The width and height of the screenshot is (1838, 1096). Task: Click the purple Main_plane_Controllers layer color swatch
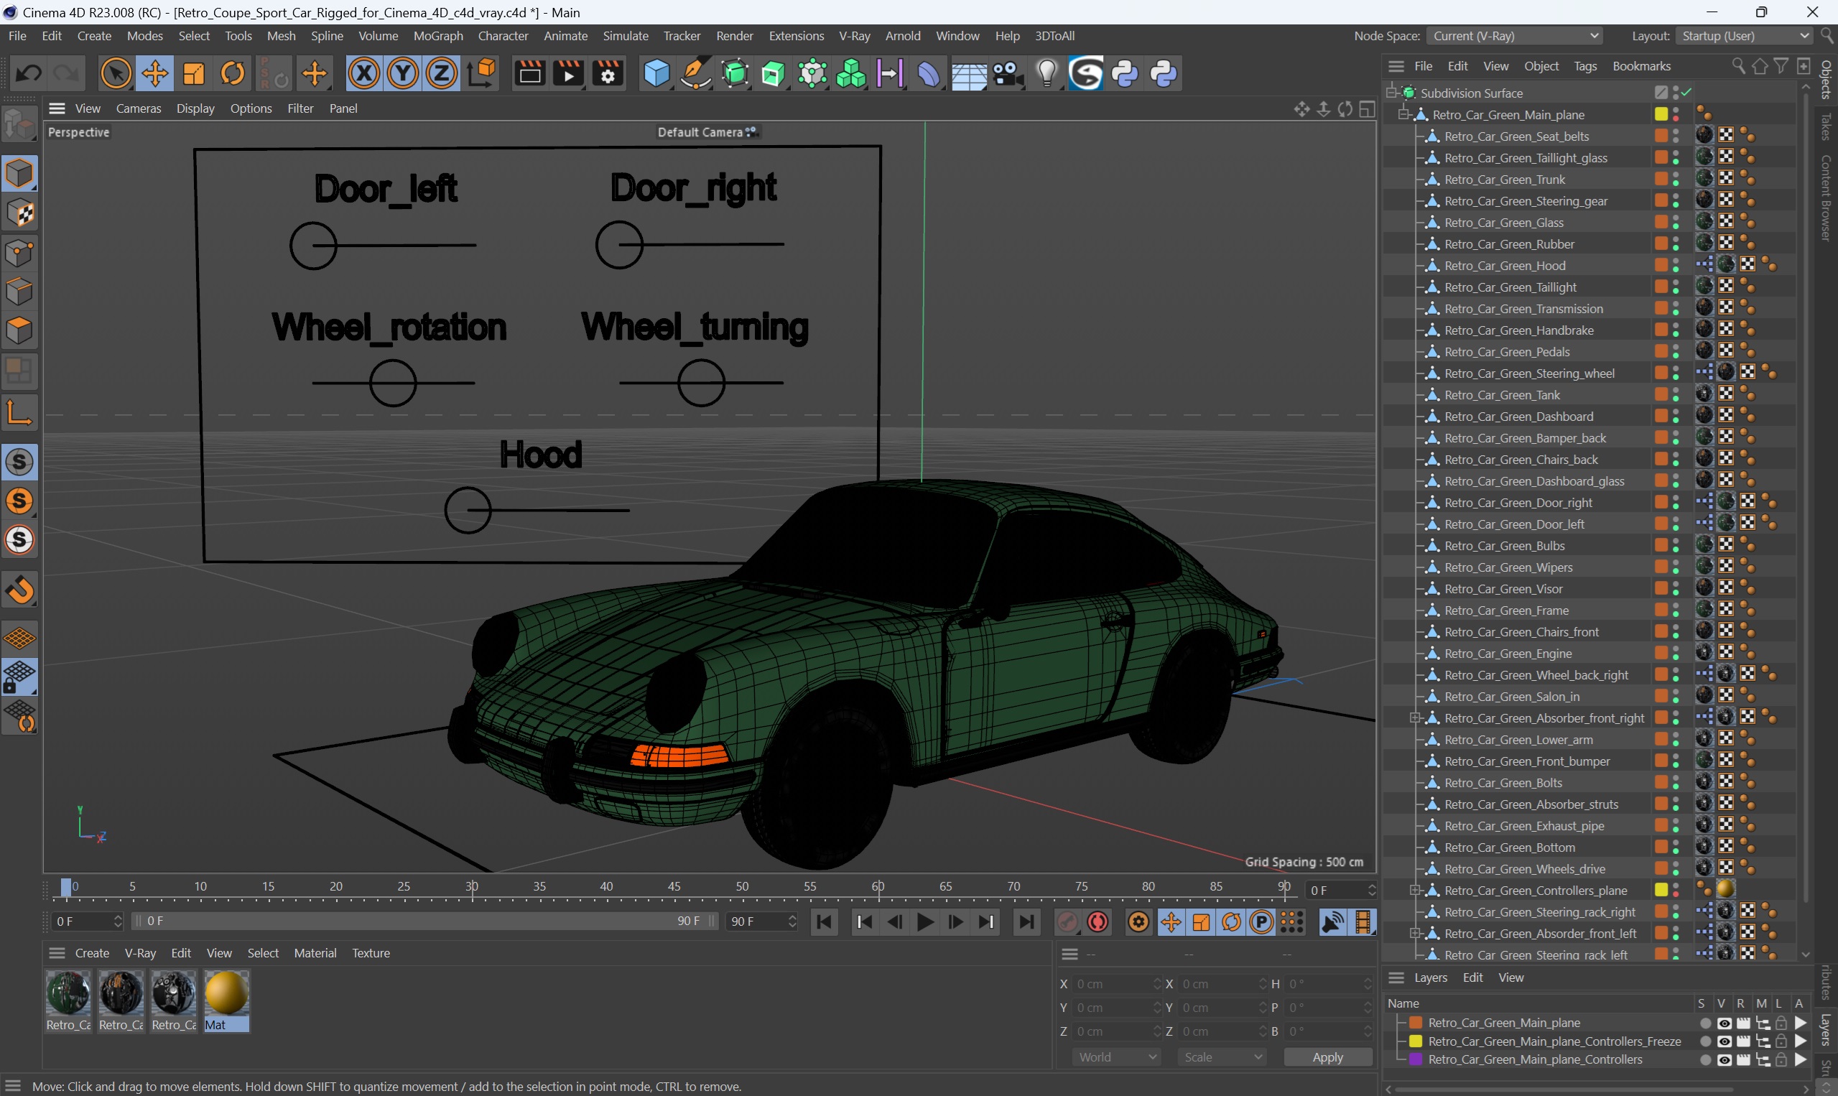(x=1416, y=1060)
